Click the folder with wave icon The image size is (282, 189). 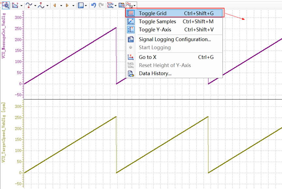click(x=122, y=6)
